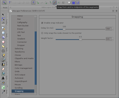The width and height of the screenshot is (119, 98).
Task: Select the Spiral tool
Action: (3, 51)
